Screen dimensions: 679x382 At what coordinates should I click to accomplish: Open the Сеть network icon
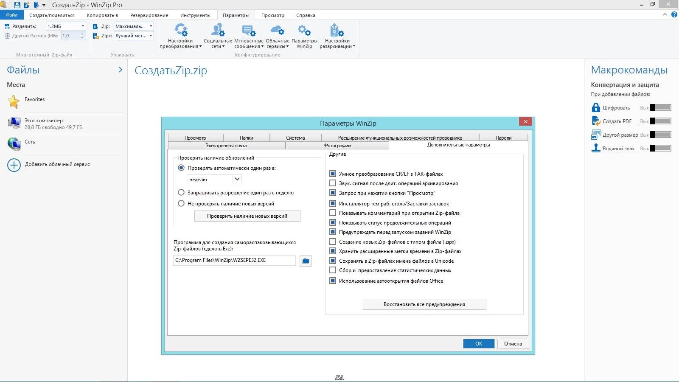(14, 144)
